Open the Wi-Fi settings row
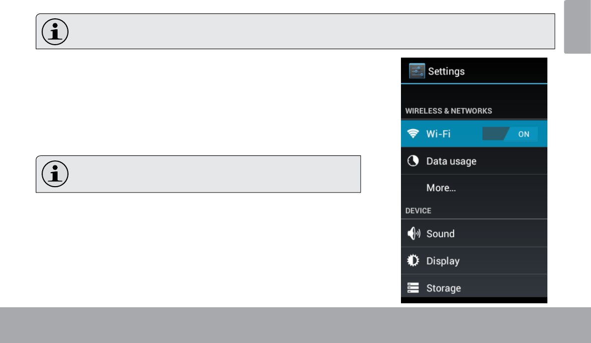This screenshot has width=591, height=343. tap(474, 134)
